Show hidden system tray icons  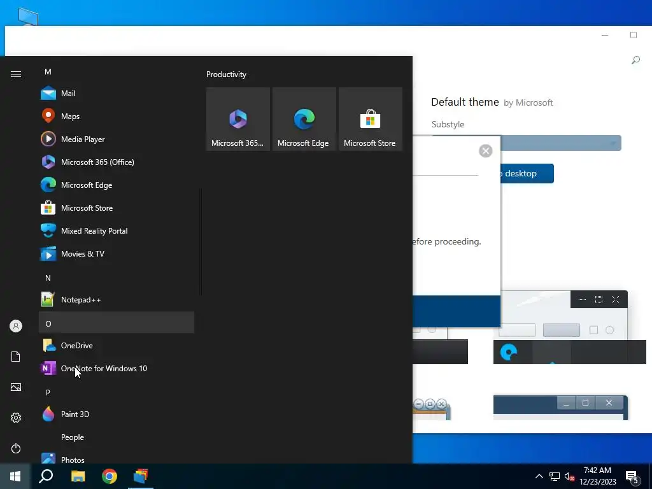(539, 476)
